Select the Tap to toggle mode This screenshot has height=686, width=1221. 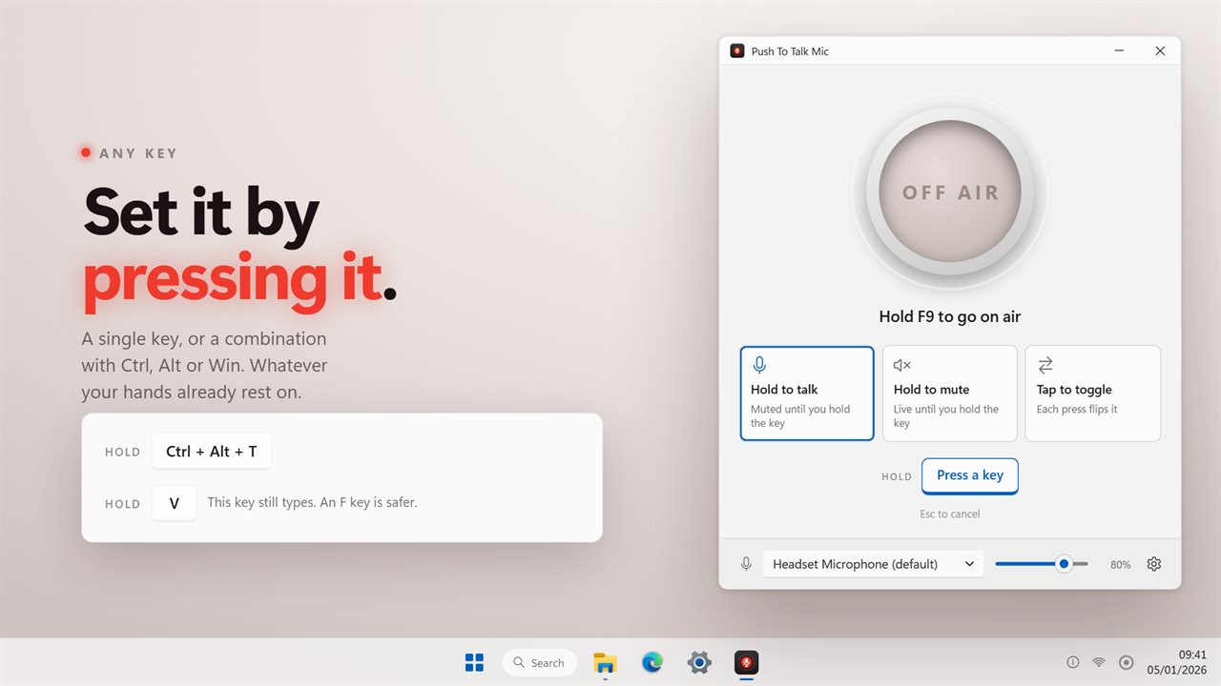tap(1093, 393)
